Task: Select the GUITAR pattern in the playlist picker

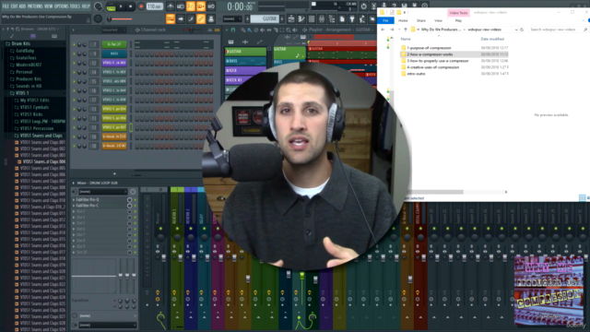Action: click(x=245, y=52)
